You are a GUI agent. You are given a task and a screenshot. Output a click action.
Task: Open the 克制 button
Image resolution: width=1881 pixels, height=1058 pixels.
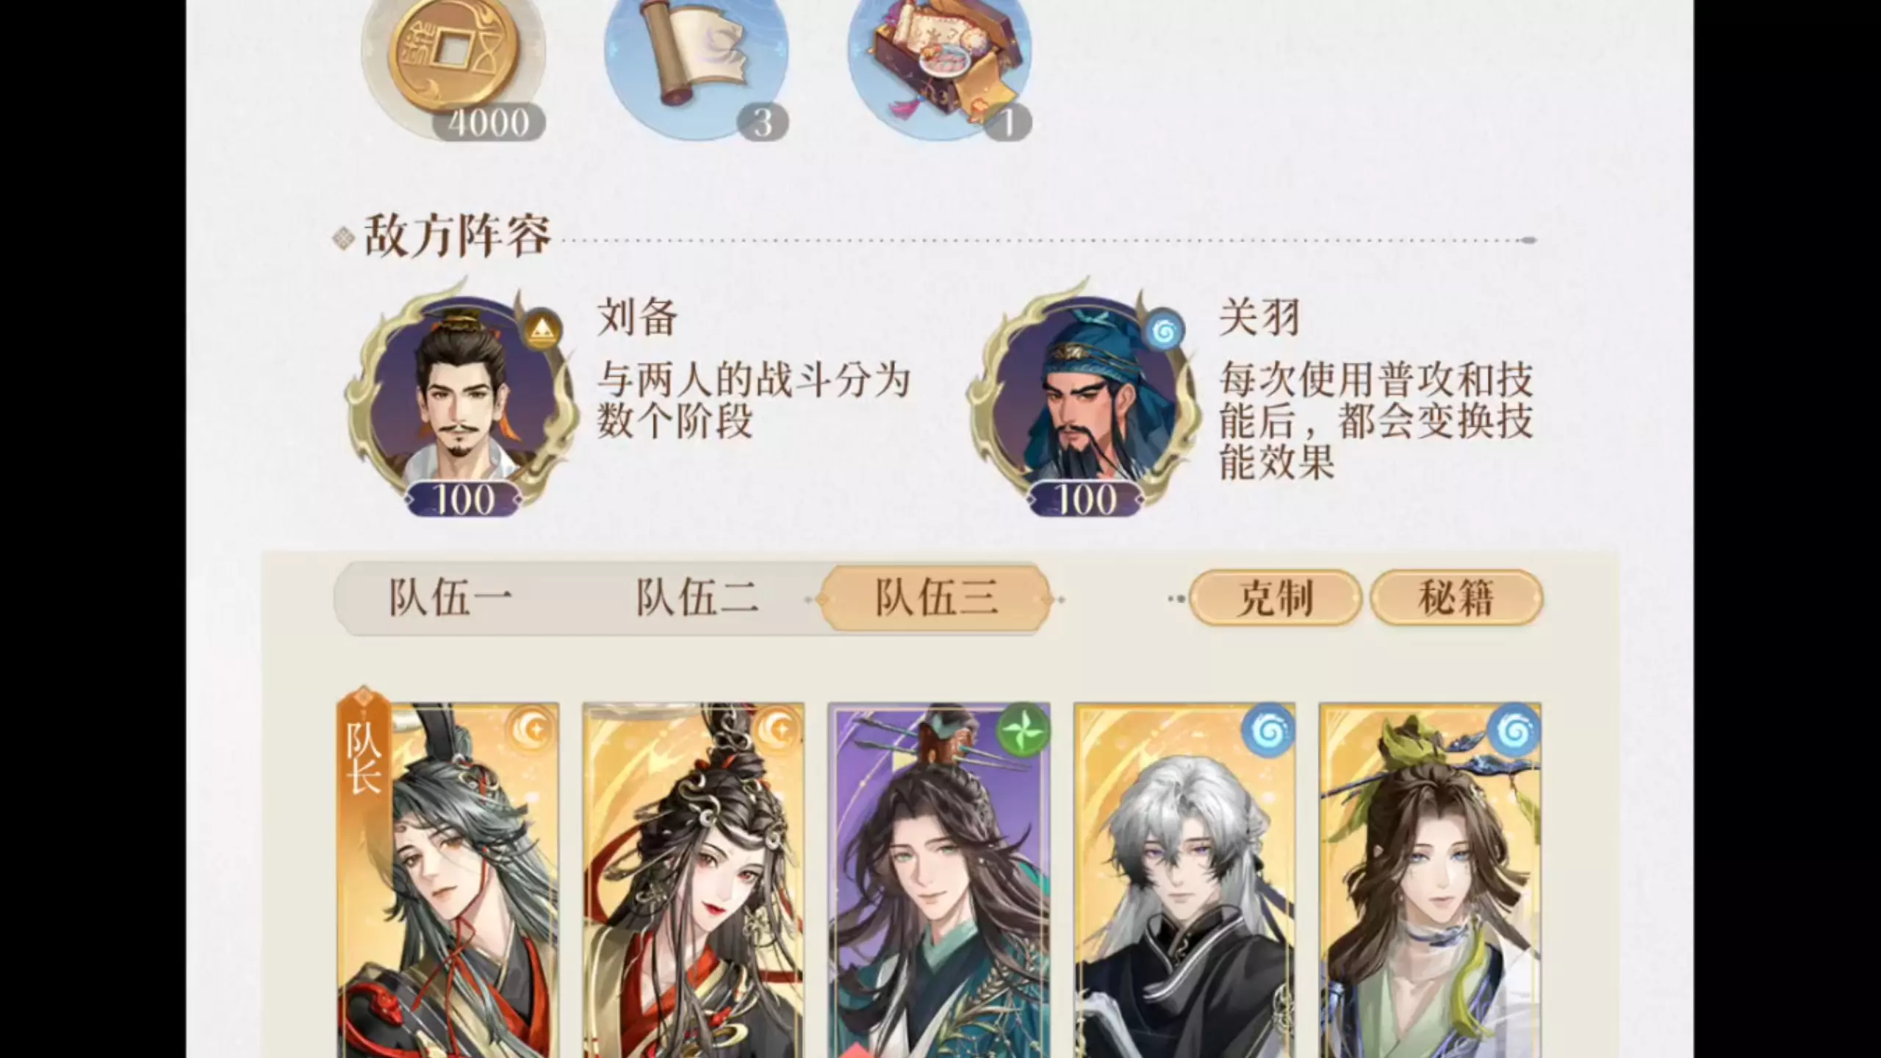(x=1275, y=598)
